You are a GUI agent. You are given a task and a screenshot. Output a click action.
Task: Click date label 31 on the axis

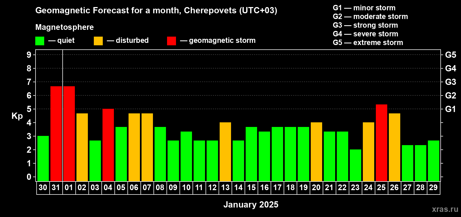56,187
